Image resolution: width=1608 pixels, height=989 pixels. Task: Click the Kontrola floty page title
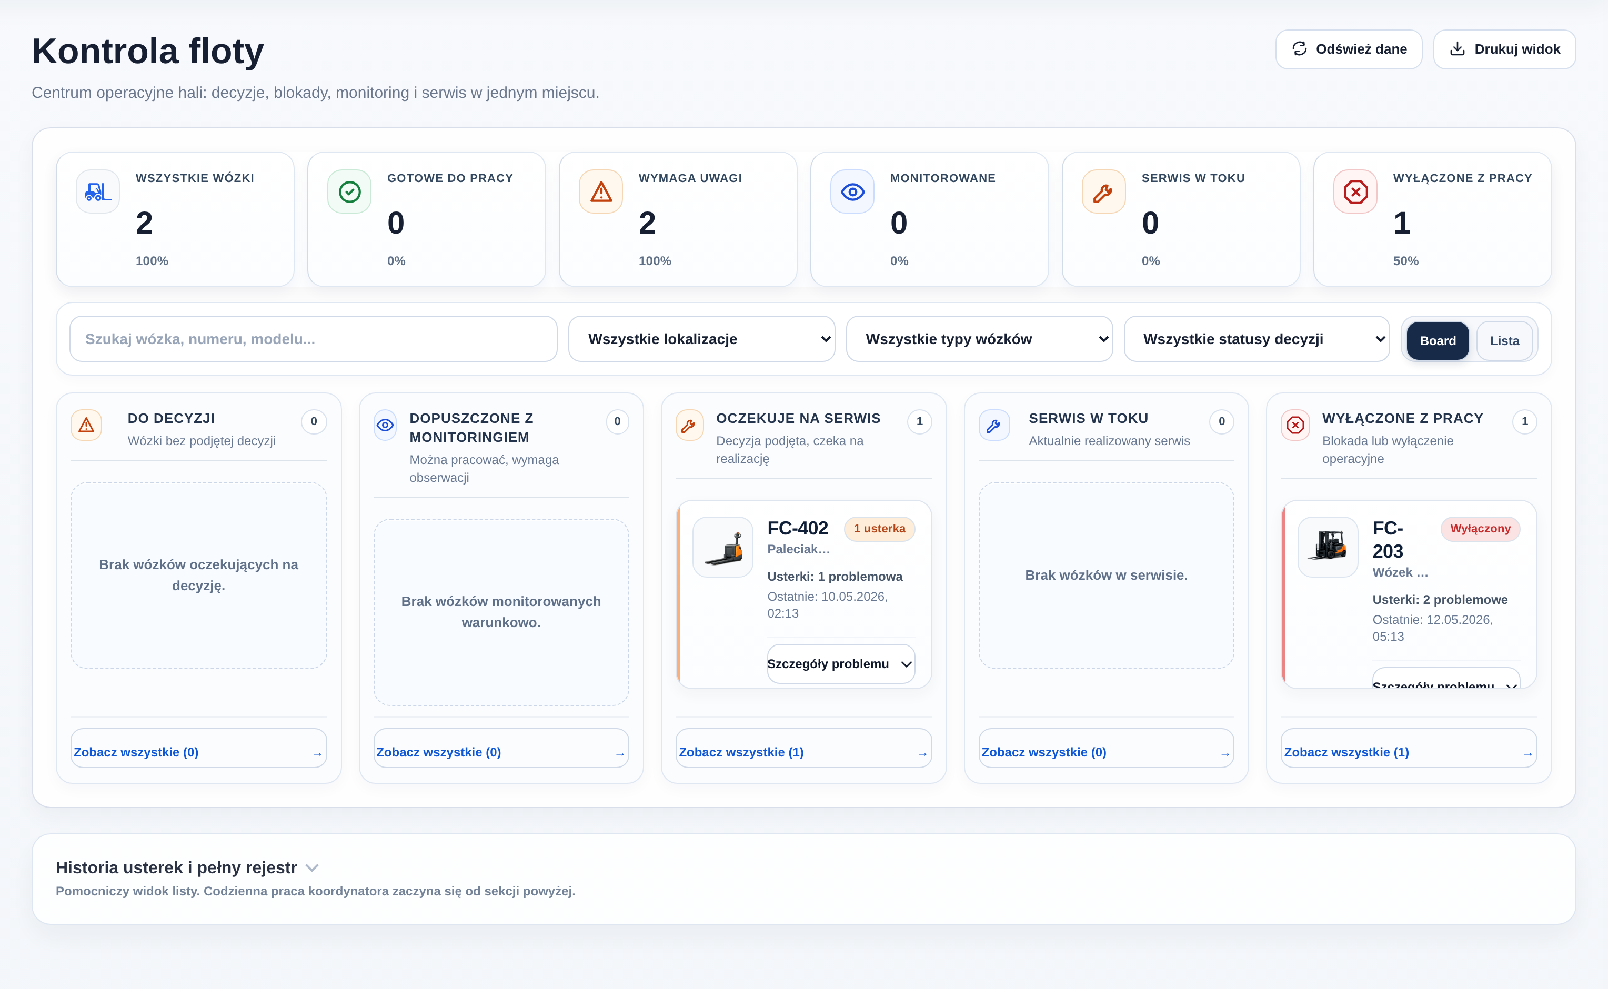(148, 51)
